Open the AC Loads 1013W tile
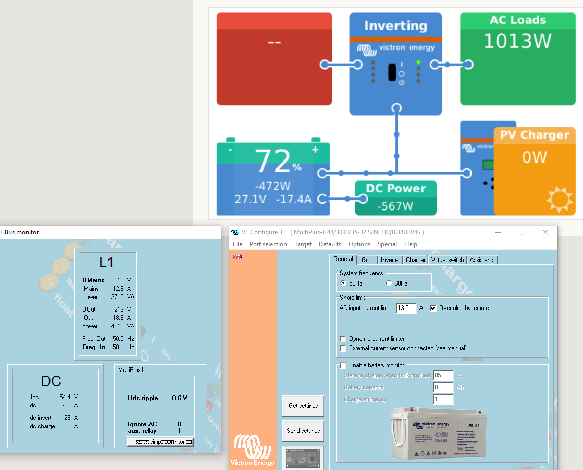The width and height of the screenshot is (583, 470). (x=517, y=59)
